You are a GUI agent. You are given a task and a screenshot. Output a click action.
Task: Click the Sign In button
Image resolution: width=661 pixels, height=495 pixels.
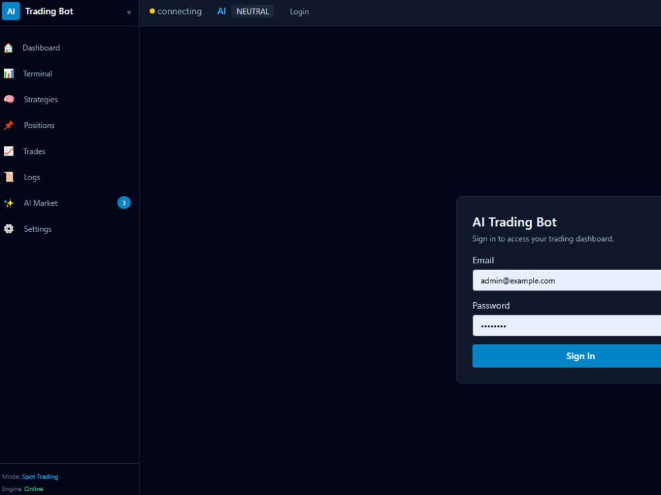click(566, 356)
